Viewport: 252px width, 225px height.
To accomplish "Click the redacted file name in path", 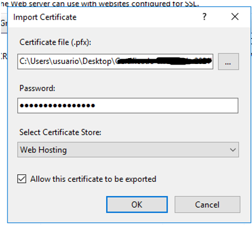I will (164, 61).
